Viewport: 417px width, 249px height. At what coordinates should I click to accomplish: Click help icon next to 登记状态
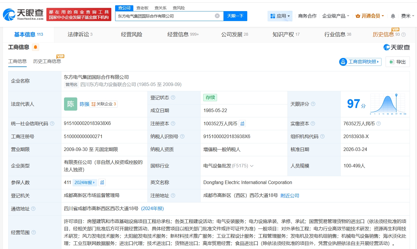click(x=173, y=97)
